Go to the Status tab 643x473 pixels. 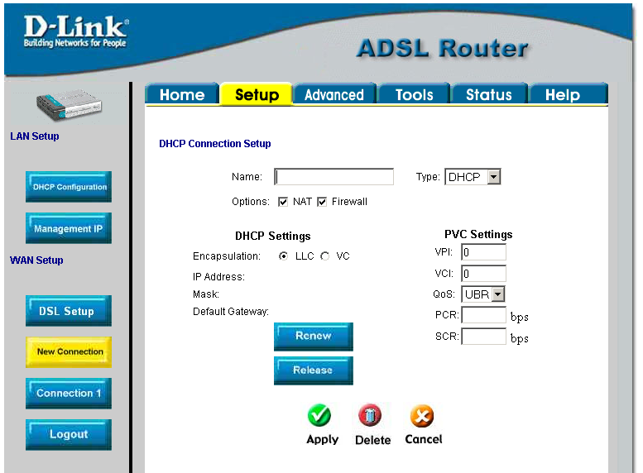tap(489, 94)
